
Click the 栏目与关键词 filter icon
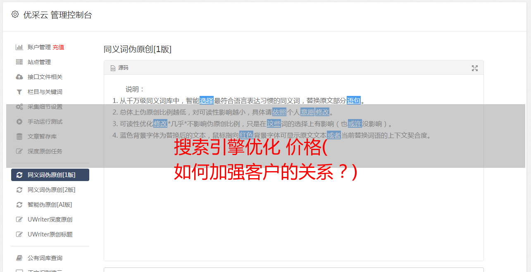tap(19, 92)
